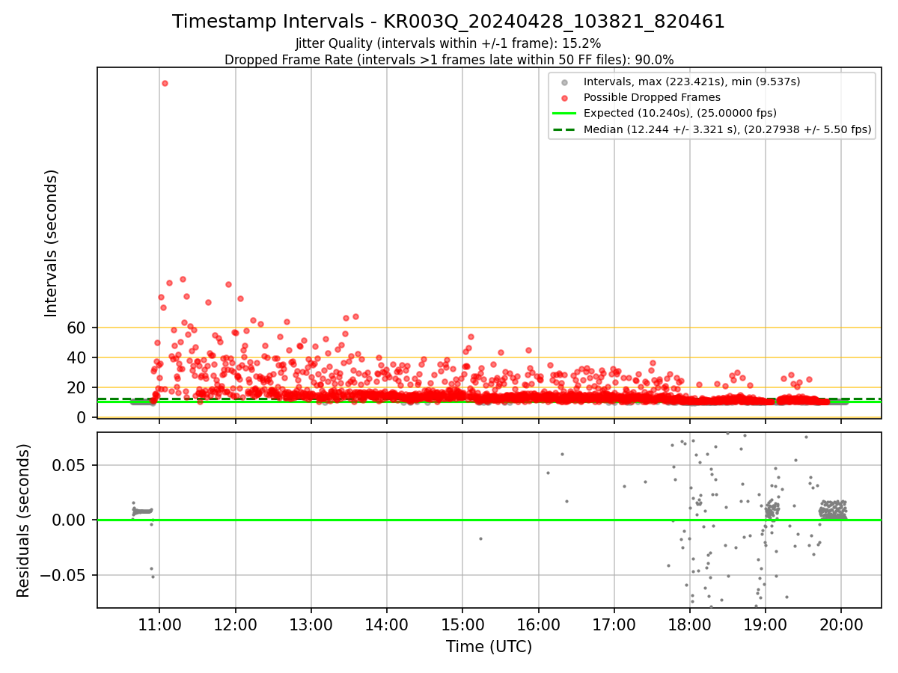
Task: Click the 18:00 x-axis tick label
Action: click(x=689, y=624)
